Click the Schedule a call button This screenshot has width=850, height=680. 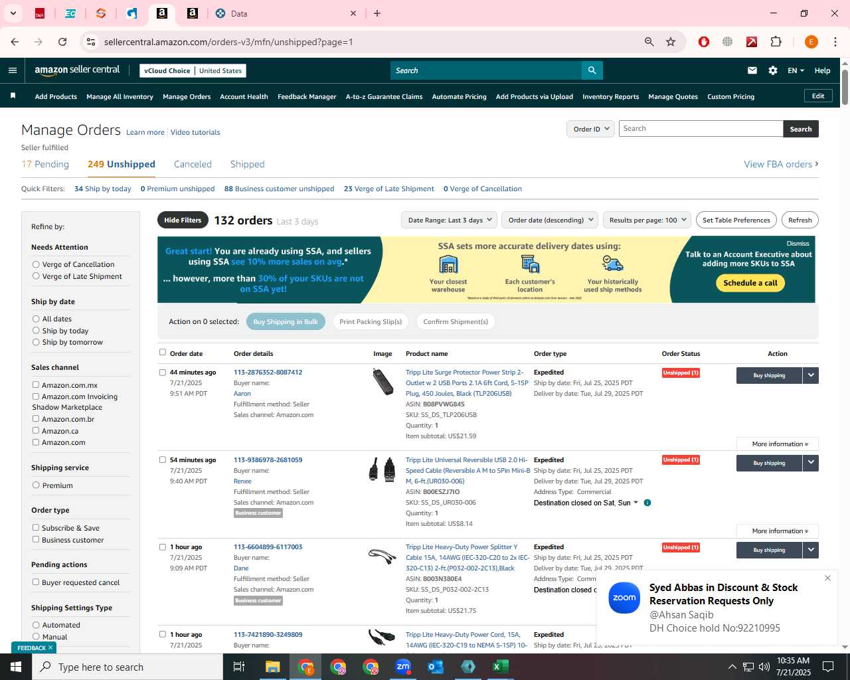click(750, 283)
